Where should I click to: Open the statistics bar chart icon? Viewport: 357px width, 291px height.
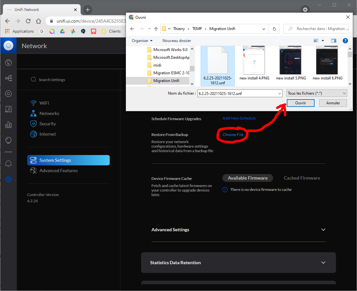point(9,125)
